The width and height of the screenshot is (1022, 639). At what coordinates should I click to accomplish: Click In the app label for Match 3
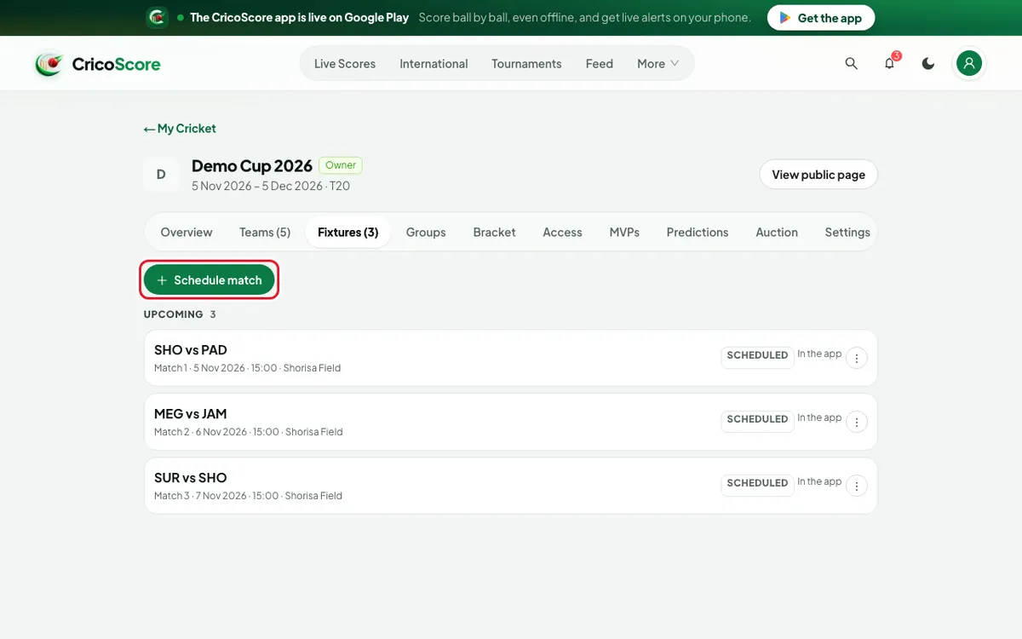click(819, 481)
